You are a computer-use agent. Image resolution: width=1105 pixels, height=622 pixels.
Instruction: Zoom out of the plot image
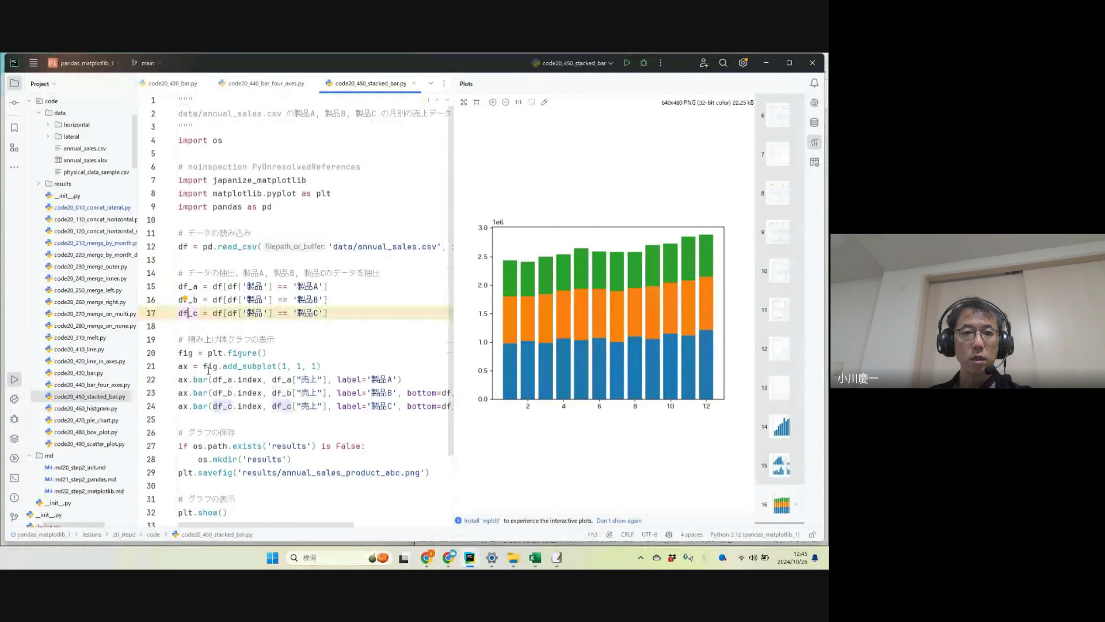coord(505,102)
